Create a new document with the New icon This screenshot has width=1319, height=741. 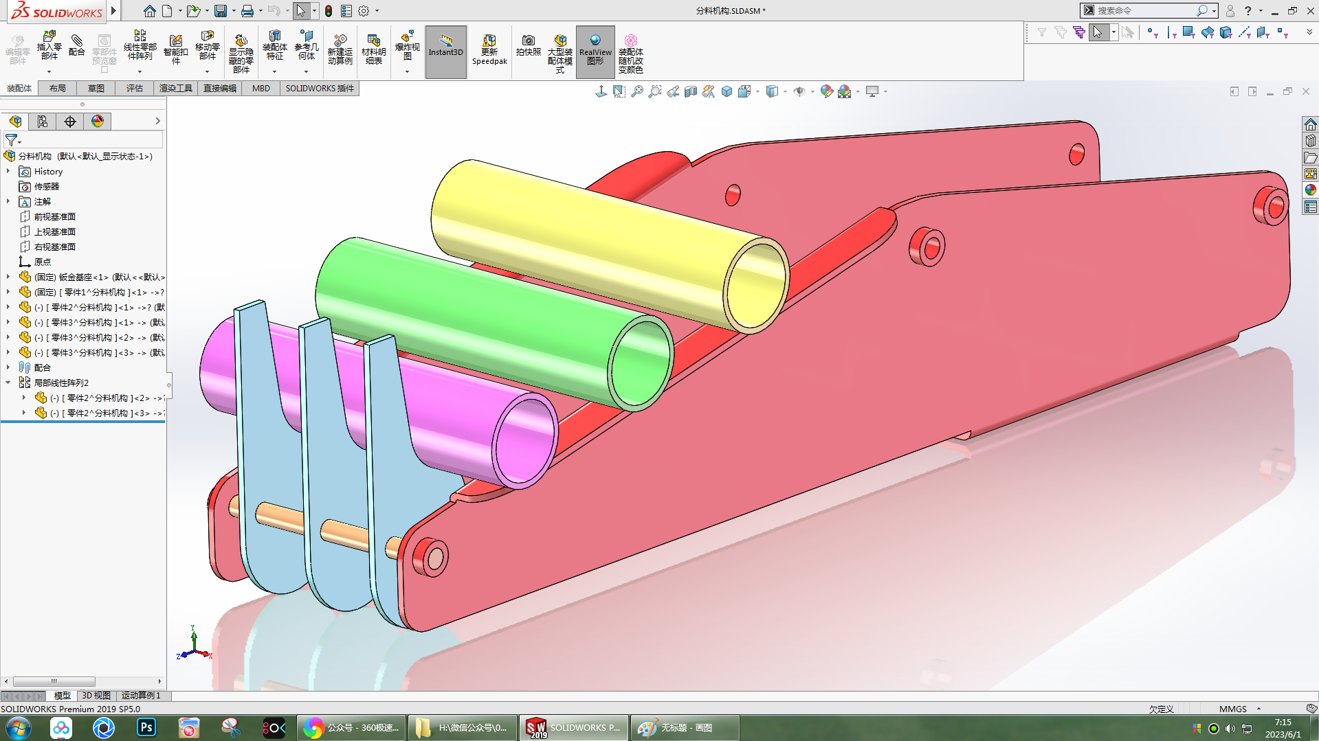[167, 11]
